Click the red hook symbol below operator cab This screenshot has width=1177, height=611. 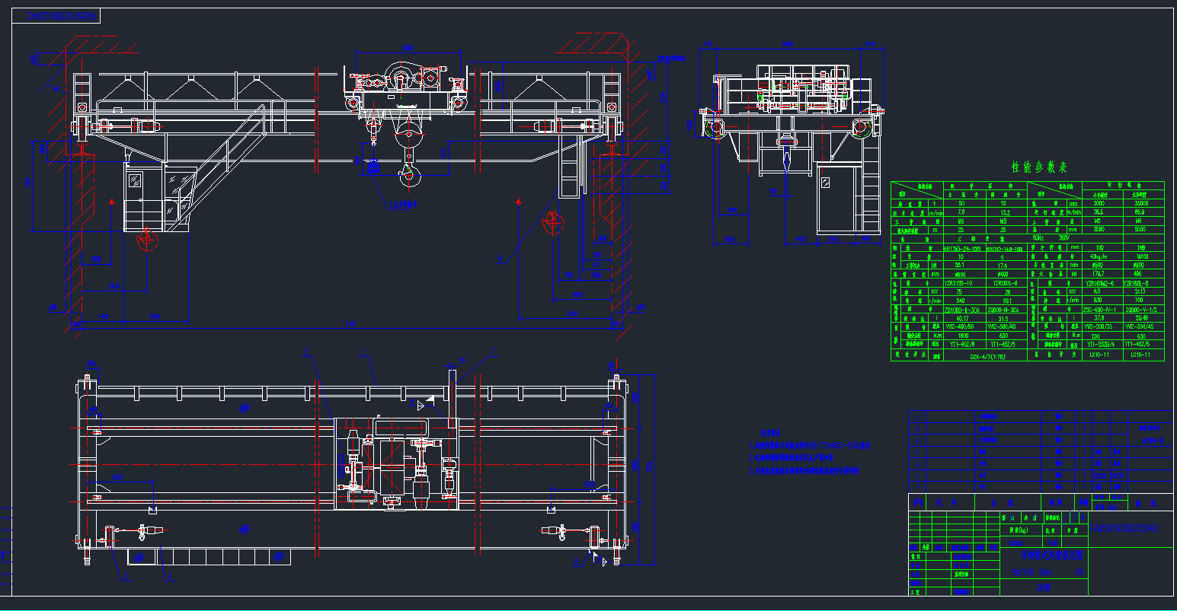click(146, 240)
